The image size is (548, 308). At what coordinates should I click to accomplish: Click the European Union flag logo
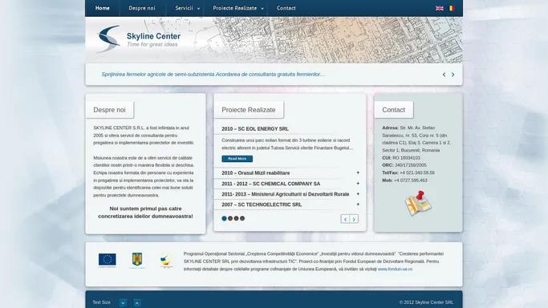click(x=107, y=260)
